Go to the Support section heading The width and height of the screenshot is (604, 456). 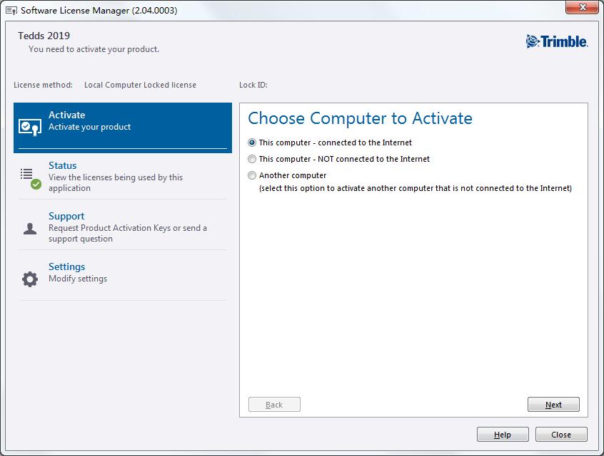pyautogui.click(x=66, y=216)
